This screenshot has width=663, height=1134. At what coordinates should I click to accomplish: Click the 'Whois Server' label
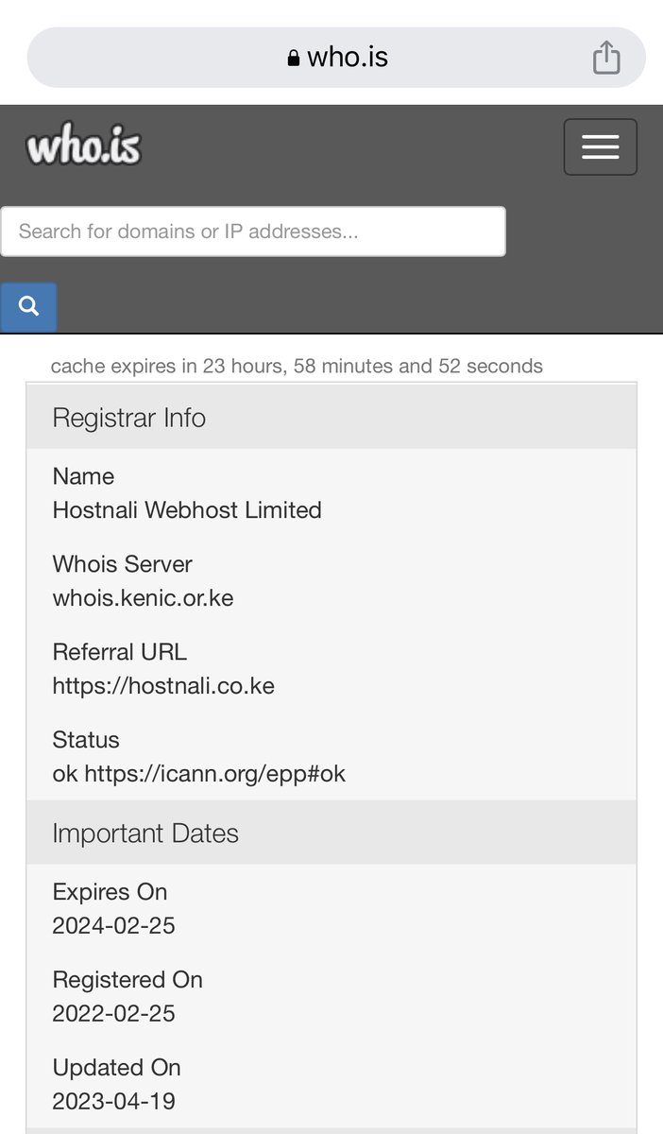[122, 564]
